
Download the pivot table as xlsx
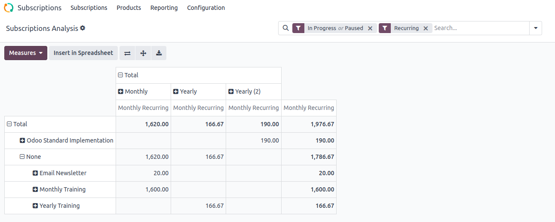click(x=159, y=53)
